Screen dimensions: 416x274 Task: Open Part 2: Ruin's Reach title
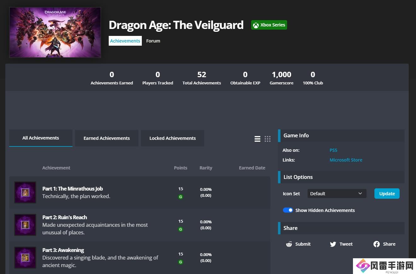(x=65, y=217)
